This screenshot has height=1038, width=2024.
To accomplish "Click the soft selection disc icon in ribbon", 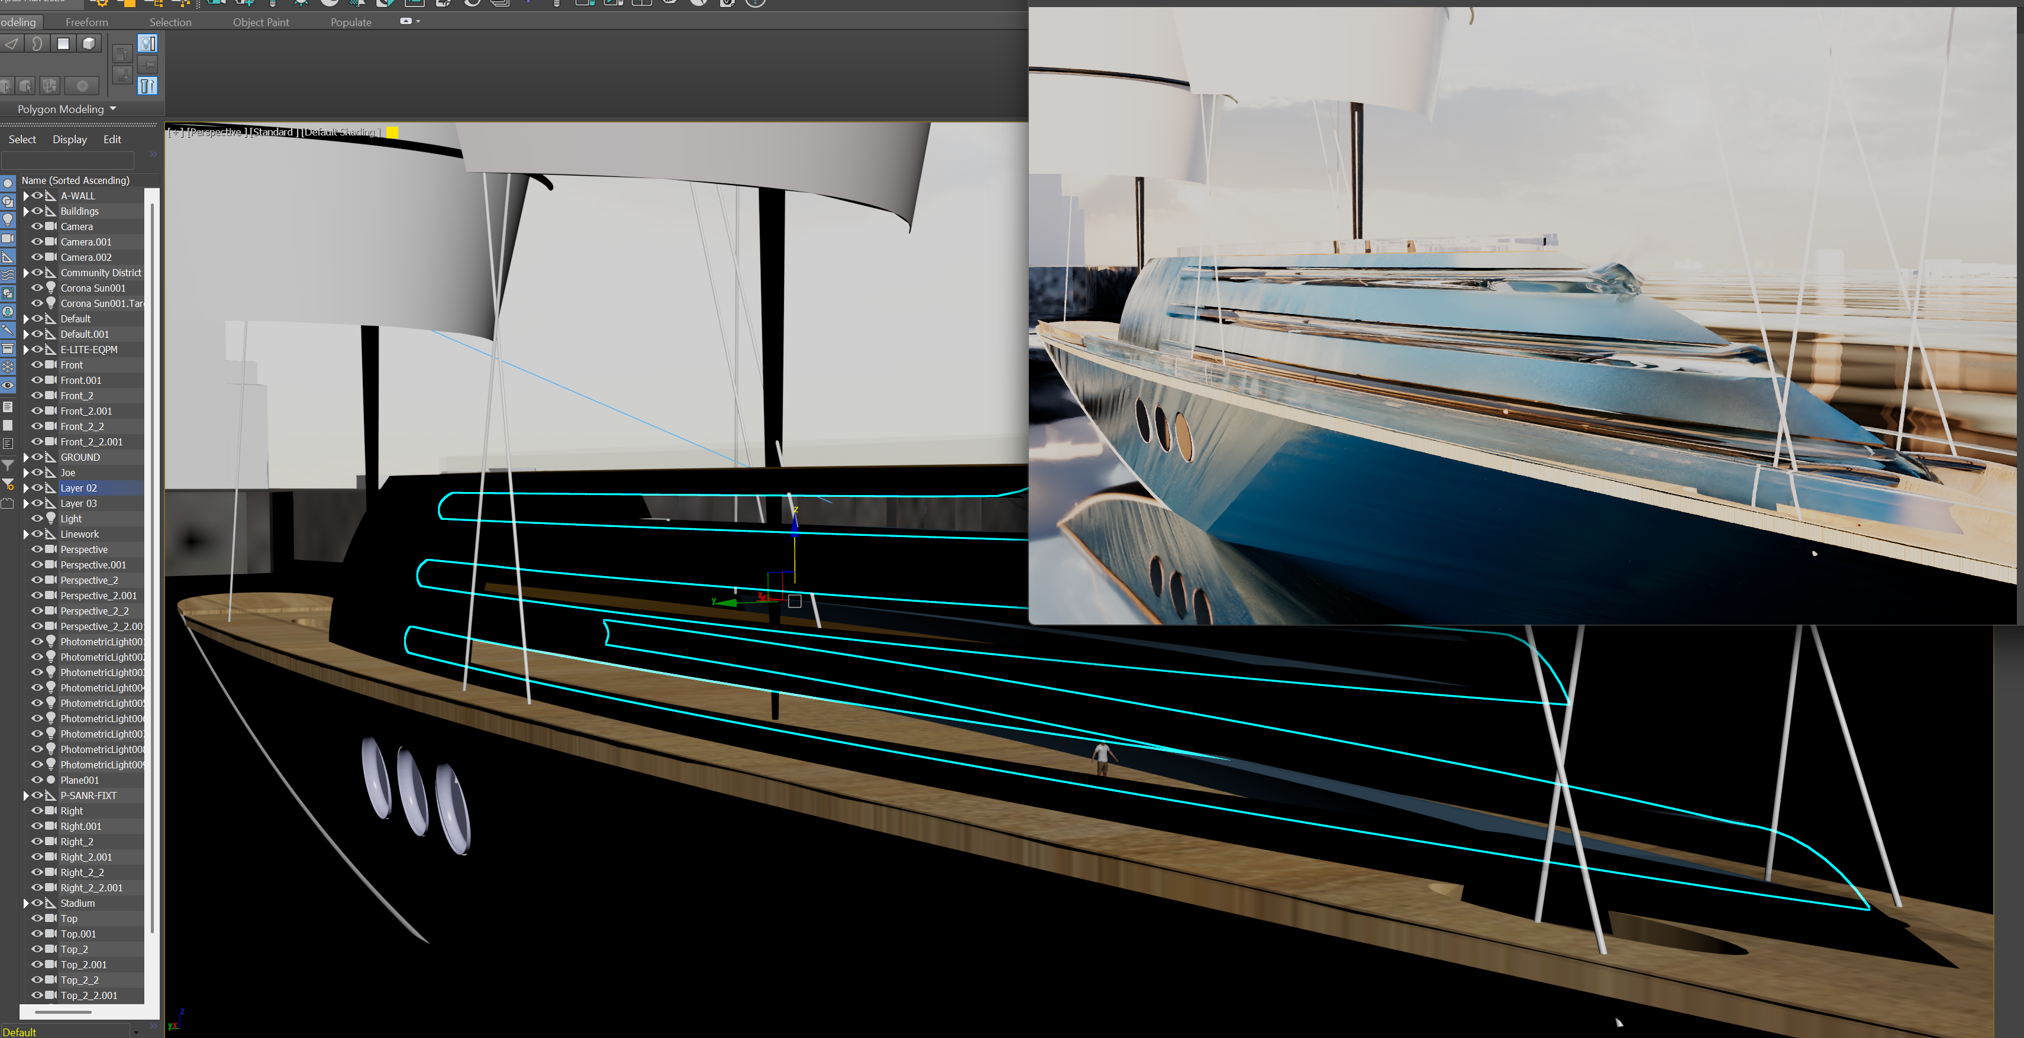I will (x=82, y=85).
